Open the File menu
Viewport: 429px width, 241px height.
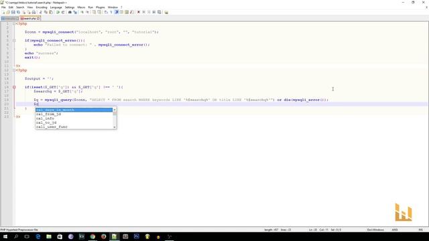(x=3, y=7)
